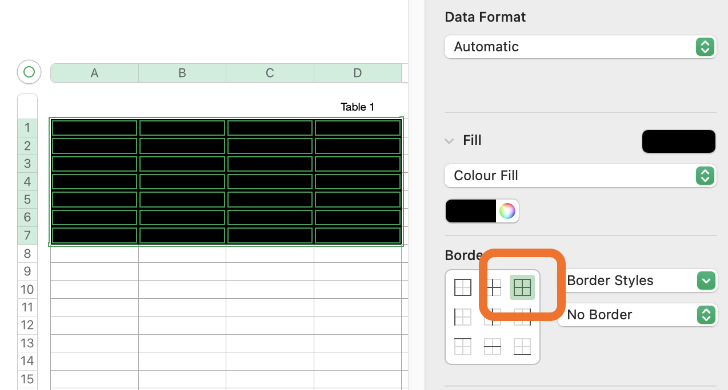Viewport: 728px width, 390px height.
Task: Choose the left border icon
Action: 463,316
